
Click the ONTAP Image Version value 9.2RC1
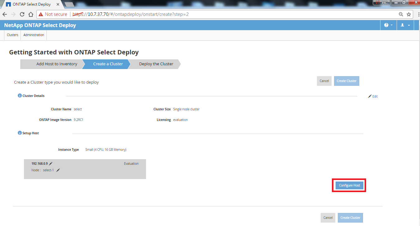pyautogui.click(x=78, y=120)
